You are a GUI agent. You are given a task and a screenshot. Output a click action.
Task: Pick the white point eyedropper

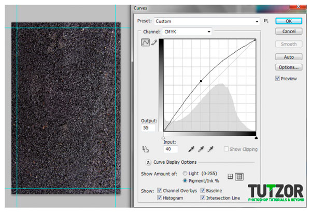click(x=210, y=149)
